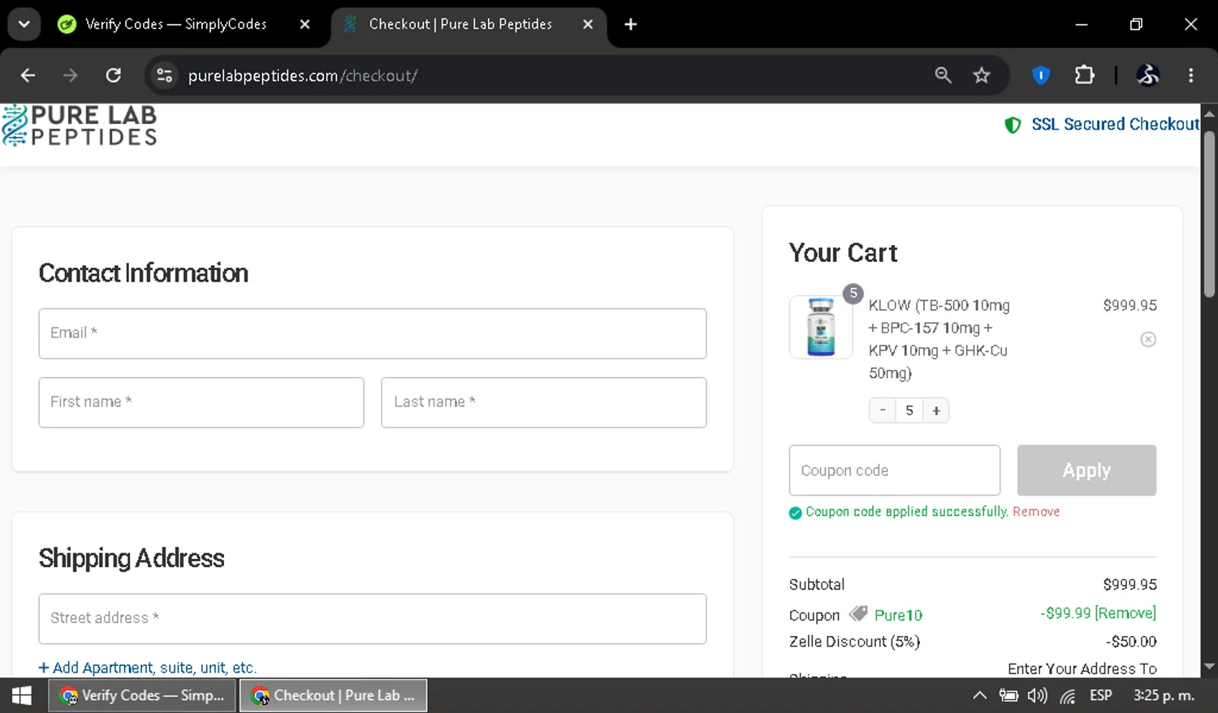This screenshot has height=713, width=1218.
Task: Click the Zelle Discount -$50.00 amount
Action: click(1131, 642)
